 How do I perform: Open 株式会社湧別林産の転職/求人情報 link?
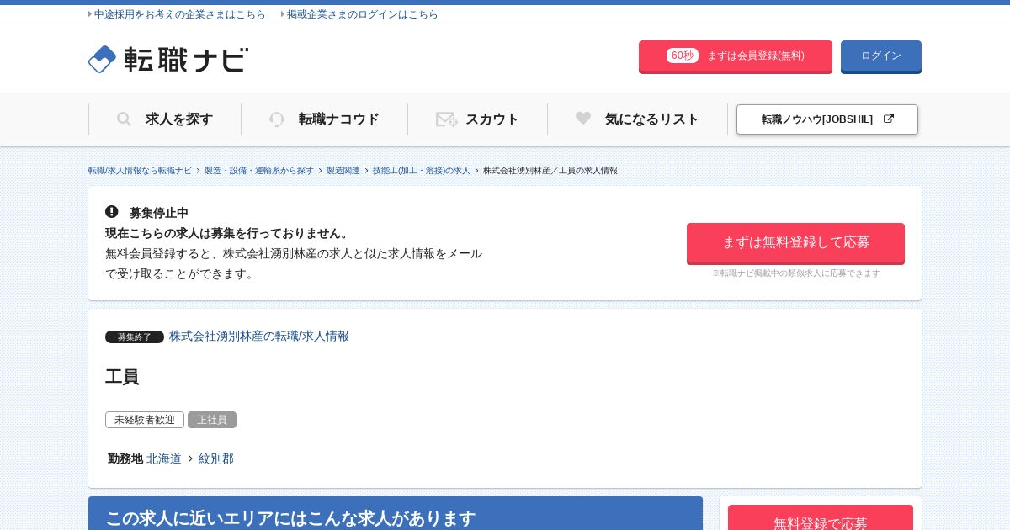259,336
